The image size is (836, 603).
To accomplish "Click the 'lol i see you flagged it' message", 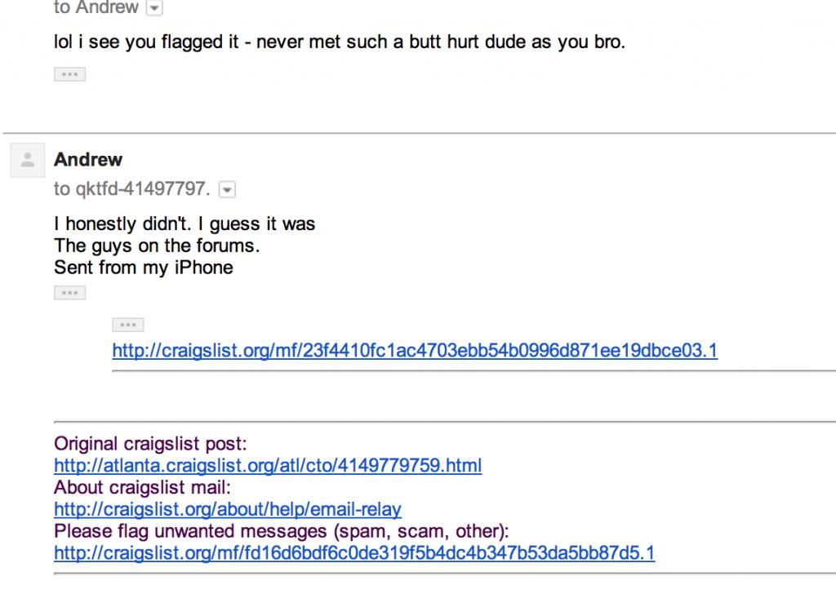I will [x=339, y=42].
